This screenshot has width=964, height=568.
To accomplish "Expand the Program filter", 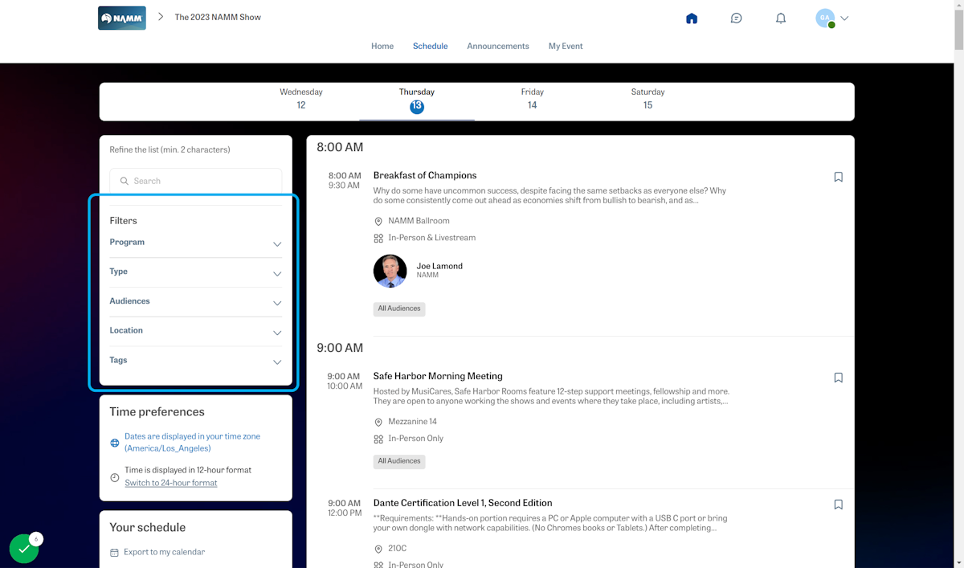I will pos(195,243).
